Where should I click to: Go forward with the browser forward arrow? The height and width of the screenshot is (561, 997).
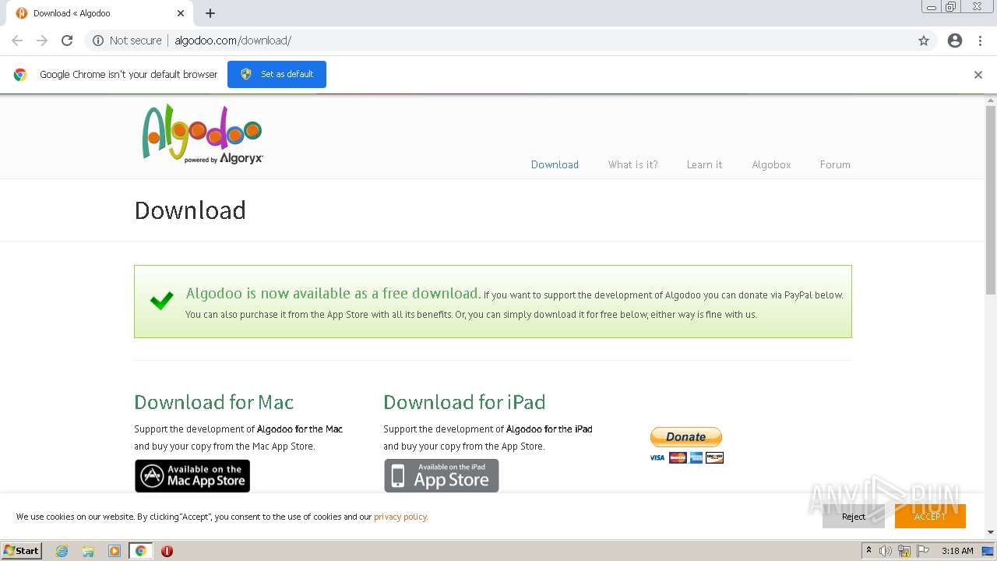coord(42,41)
